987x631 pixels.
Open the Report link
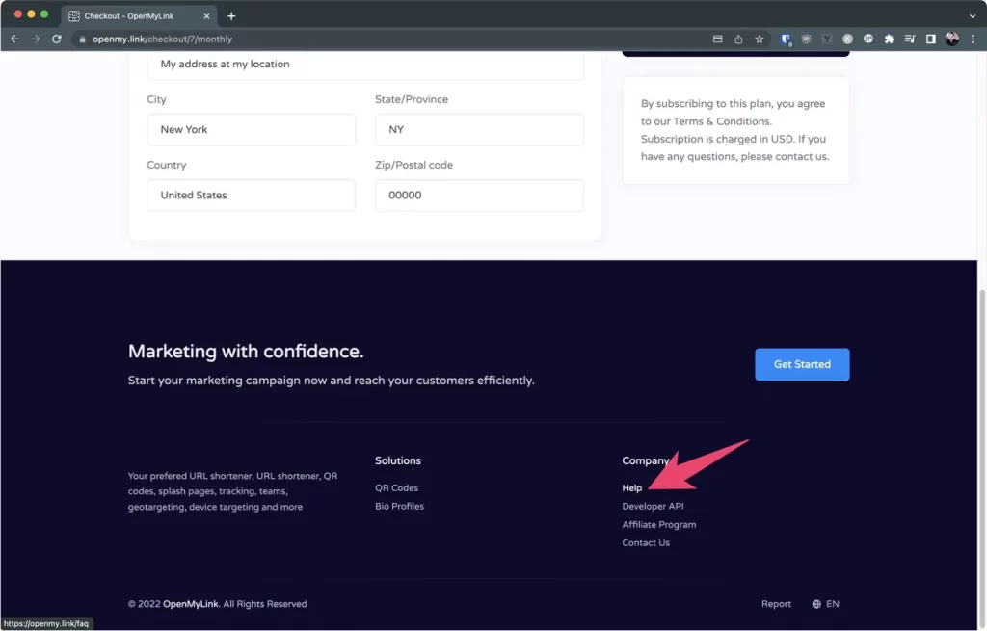776,604
